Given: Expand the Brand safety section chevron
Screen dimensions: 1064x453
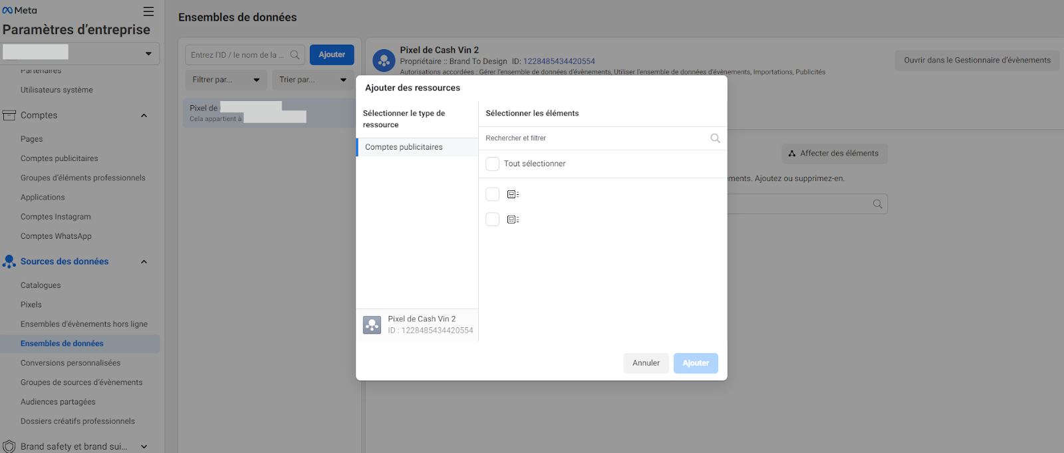Looking at the screenshot, I should coord(144,446).
